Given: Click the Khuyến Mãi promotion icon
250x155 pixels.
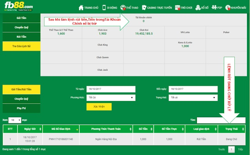Looking at the screenshot, I should (x=228, y=8).
